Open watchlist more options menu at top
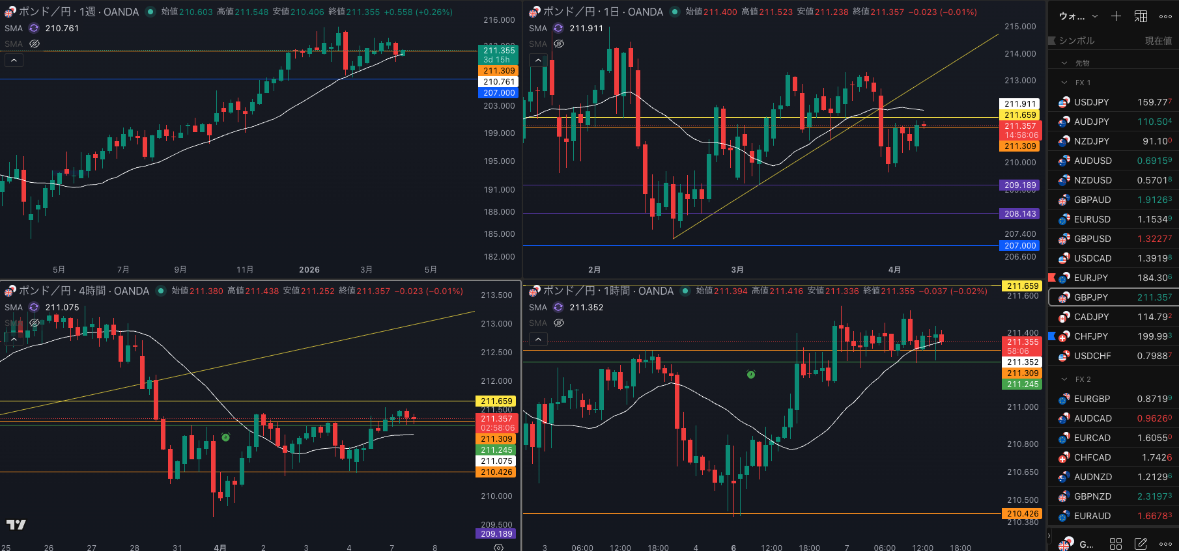Viewport: 1179px width, 551px height. point(1165,16)
